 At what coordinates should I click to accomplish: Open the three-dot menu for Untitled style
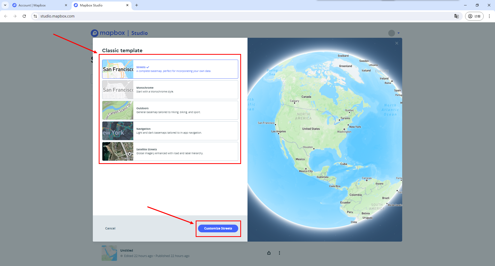click(x=279, y=253)
